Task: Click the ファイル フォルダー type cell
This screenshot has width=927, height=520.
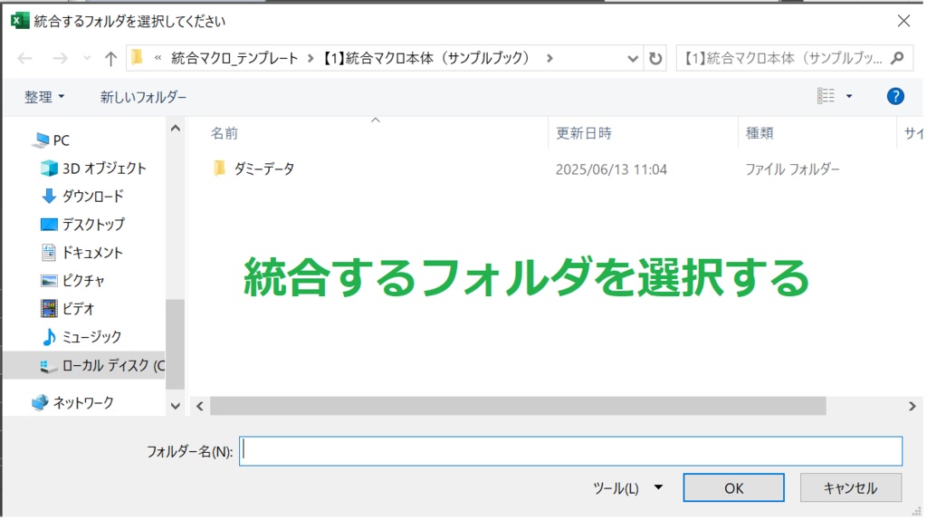Action: [792, 169]
